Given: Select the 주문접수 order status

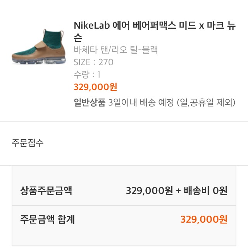Looking at the screenshot, I should tap(28, 143).
